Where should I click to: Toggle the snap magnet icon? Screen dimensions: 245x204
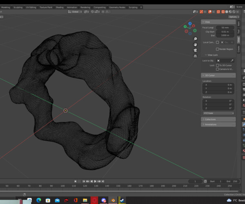[x=92, y=12]
